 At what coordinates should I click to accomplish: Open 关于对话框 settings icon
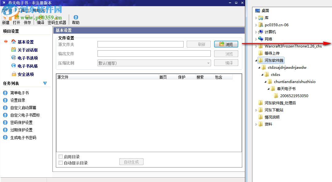point(14,50)
